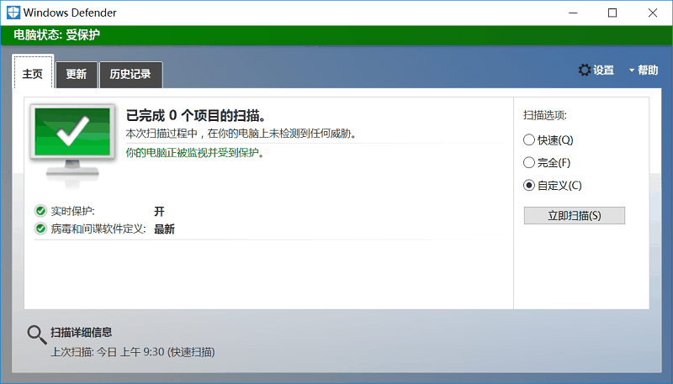Click the text 已完成 0 个项目的扫描。
Image resolution: width=673 pixels, height=384 pixels.
[x=197, y=115]
